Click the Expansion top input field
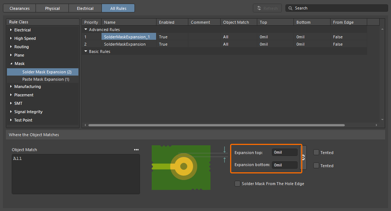This screenshot has width=391, height=211. tap(285, 152)
